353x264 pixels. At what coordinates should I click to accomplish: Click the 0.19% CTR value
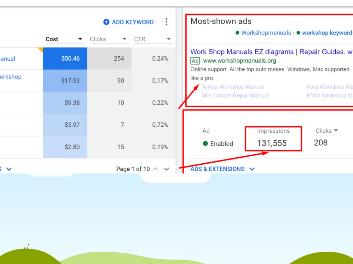[160, 147]
